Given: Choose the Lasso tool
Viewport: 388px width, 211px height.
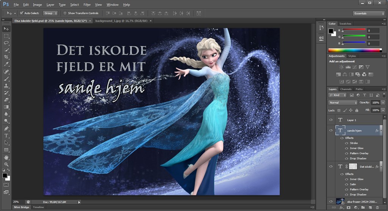Looking at the screenshot, I should [x=6, y=43].
